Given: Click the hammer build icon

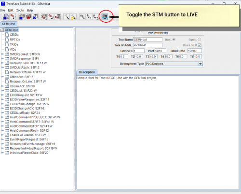Looking at the screenshot, I should [67, 17].
